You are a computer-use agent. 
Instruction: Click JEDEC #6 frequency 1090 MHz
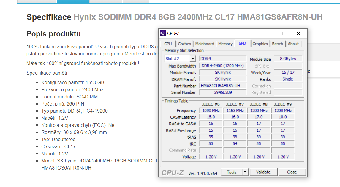tap(211, 111)
